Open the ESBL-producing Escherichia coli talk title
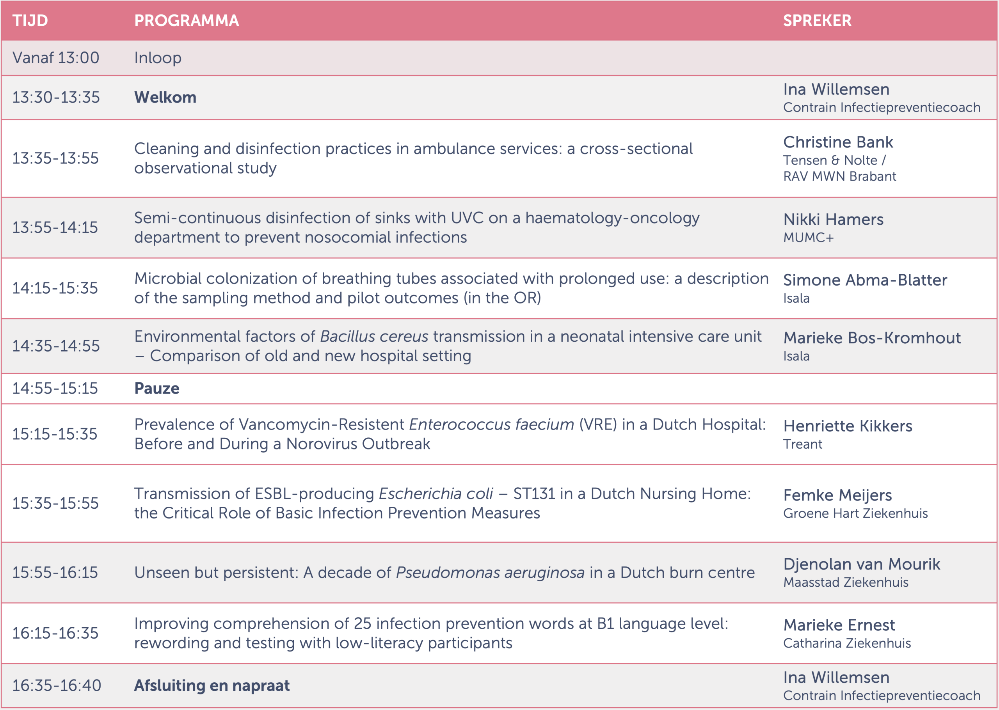Screen dimensions: 999x710 click(x=442, y=503)
